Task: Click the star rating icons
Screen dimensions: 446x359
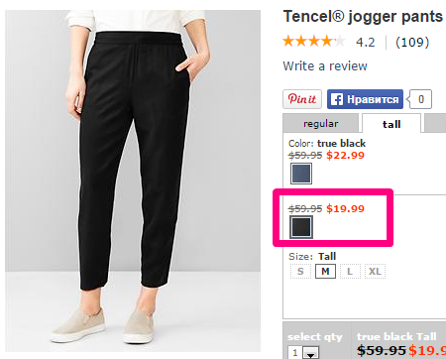Action: [314, 42]
